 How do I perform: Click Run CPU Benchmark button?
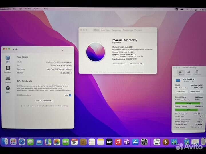pyautogui.click(x=44, y=101)
